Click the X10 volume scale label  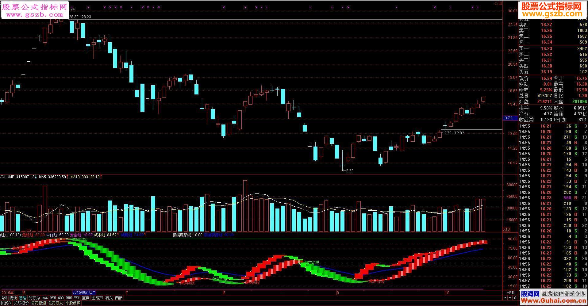[x=506, y=229]
